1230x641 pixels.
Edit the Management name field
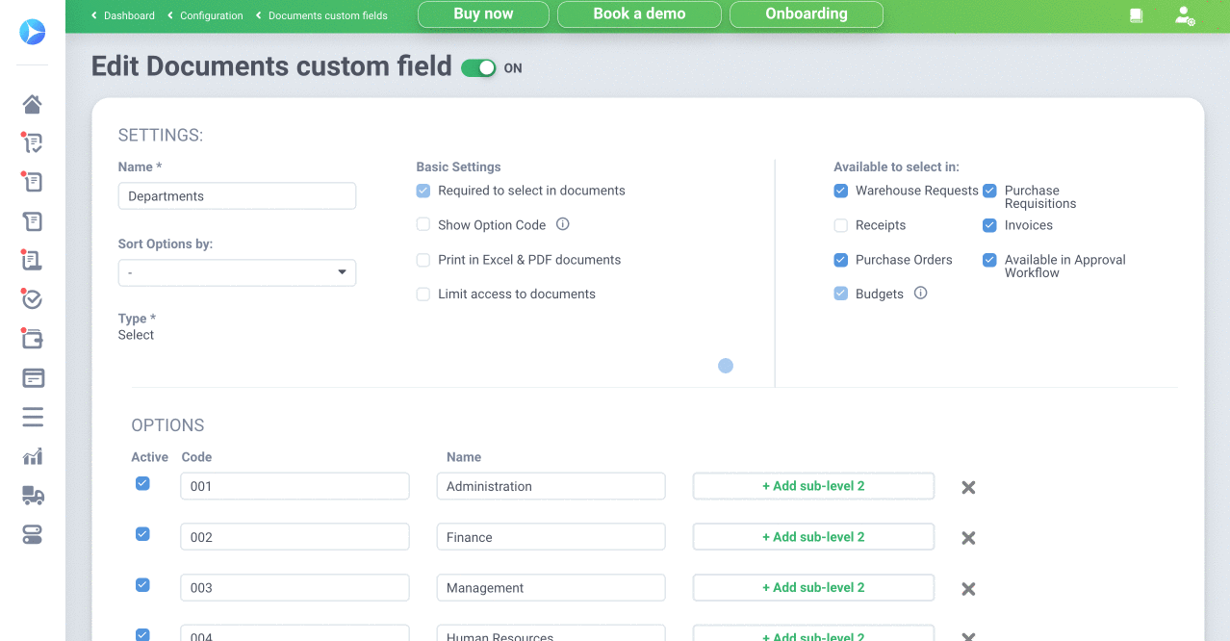[x=551, y=588]
